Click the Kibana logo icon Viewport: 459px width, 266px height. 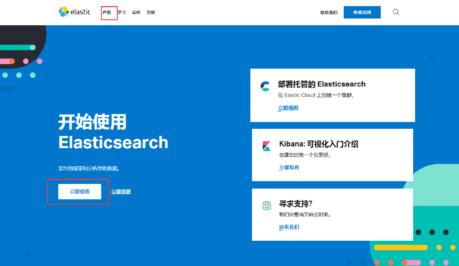(x=266, y=146)
